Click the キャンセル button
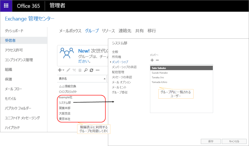 point(233,141)
